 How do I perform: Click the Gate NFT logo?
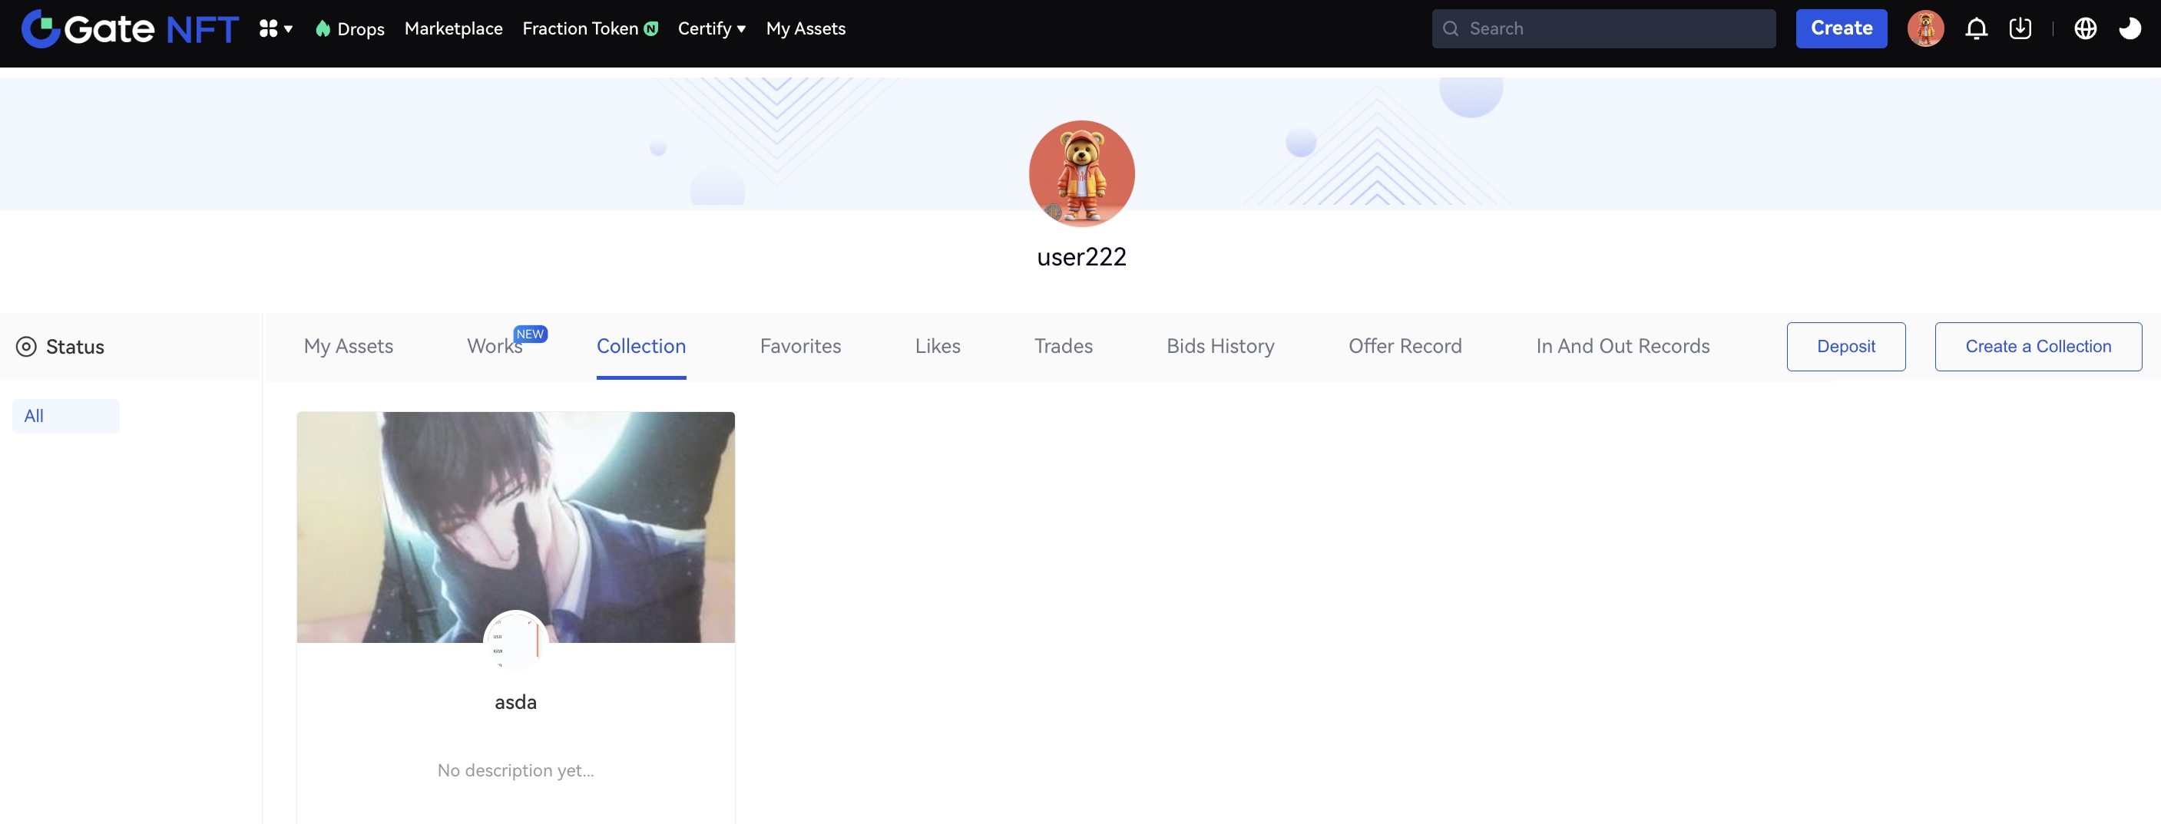(130, 29)
